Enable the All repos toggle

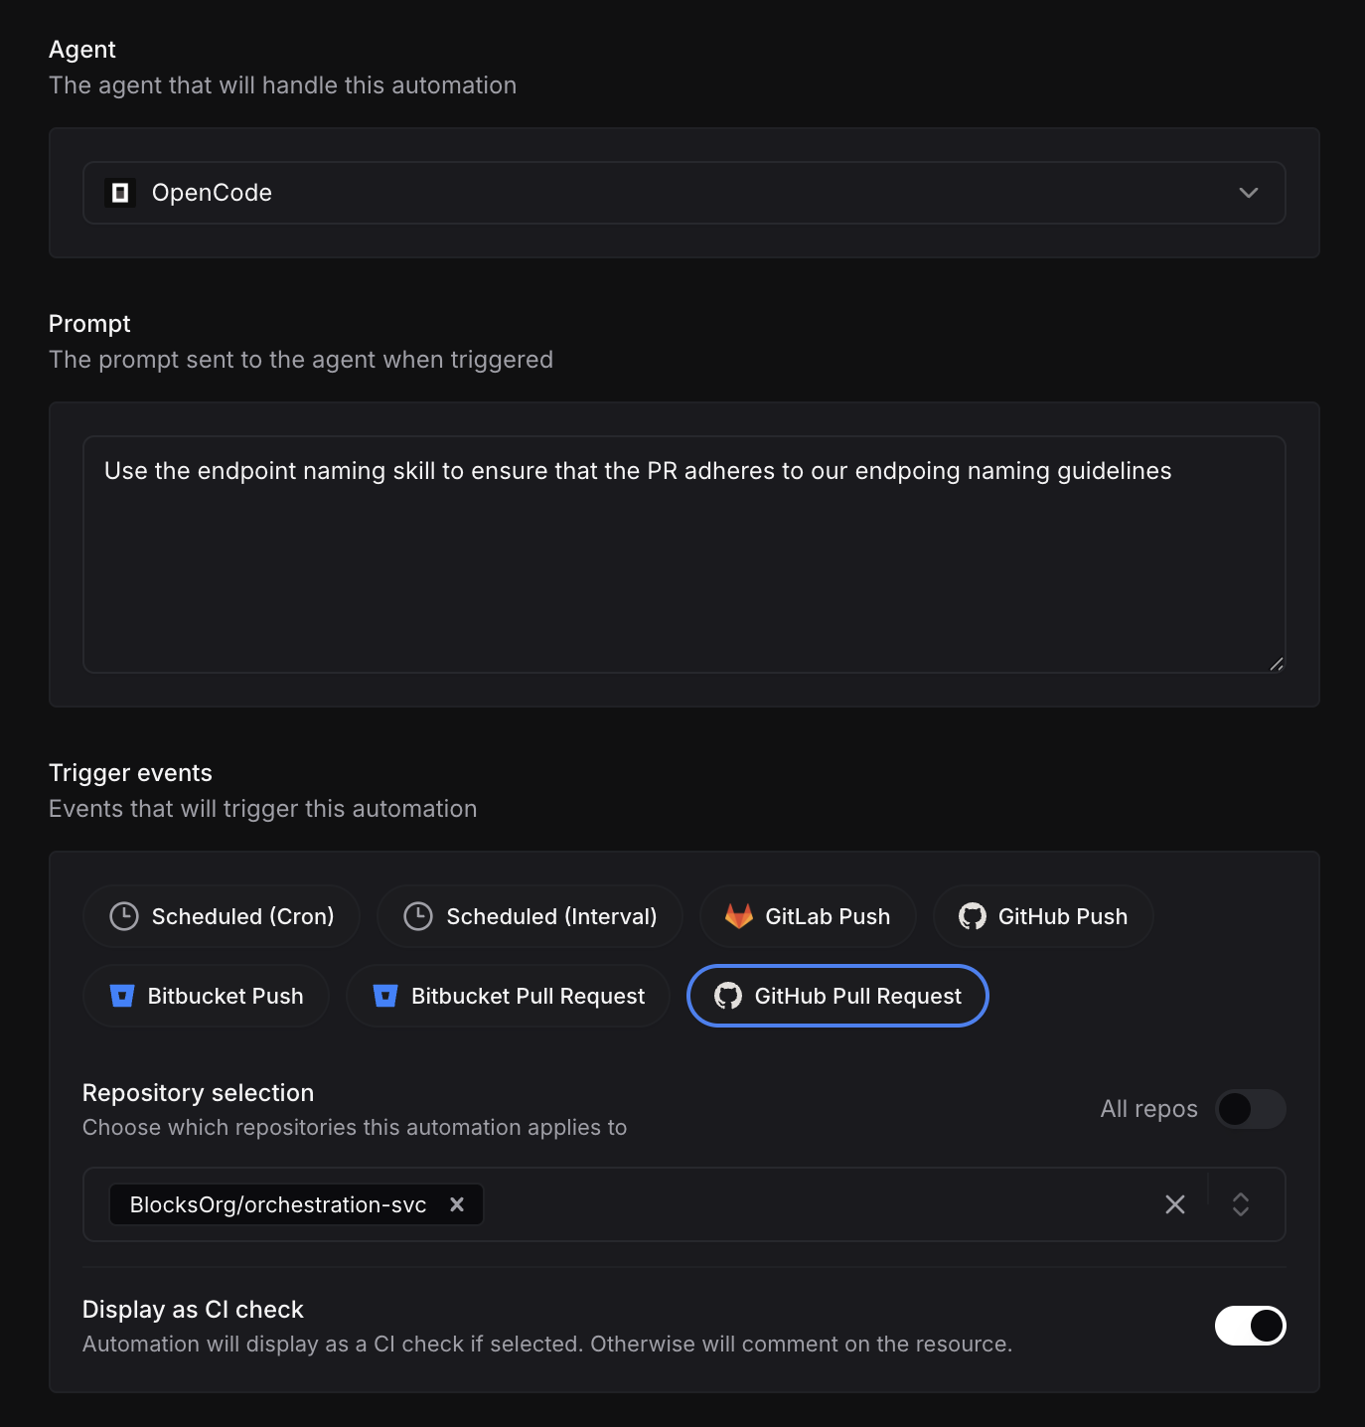[1250, 1109]
